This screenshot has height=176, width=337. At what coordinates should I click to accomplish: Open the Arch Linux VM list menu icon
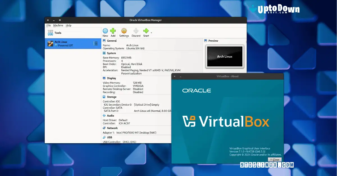(x=95, y=43)
